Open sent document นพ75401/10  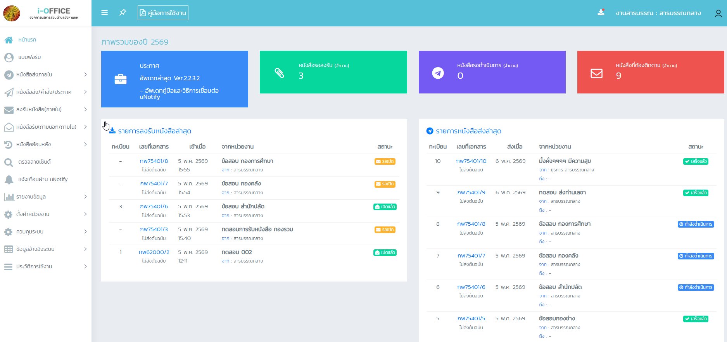pos(471,161)
